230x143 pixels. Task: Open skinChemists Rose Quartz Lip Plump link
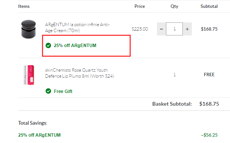click(x=79, y=73)
